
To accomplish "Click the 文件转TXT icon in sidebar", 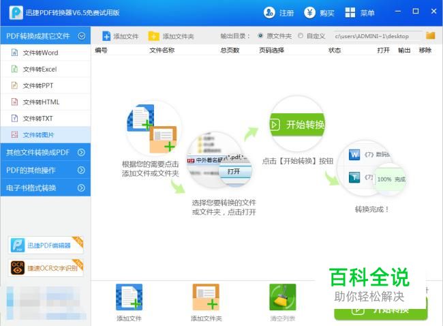I will click(x=14, y=118).
